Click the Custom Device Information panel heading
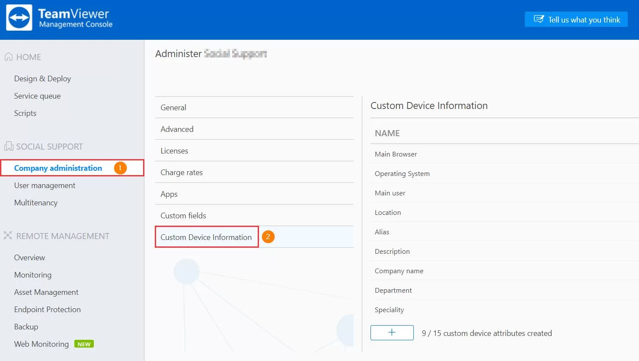The width and height of the screenshot is (639, 361). 429,105
